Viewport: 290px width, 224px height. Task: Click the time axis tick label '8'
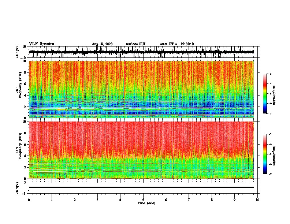(x=212, y=200)
